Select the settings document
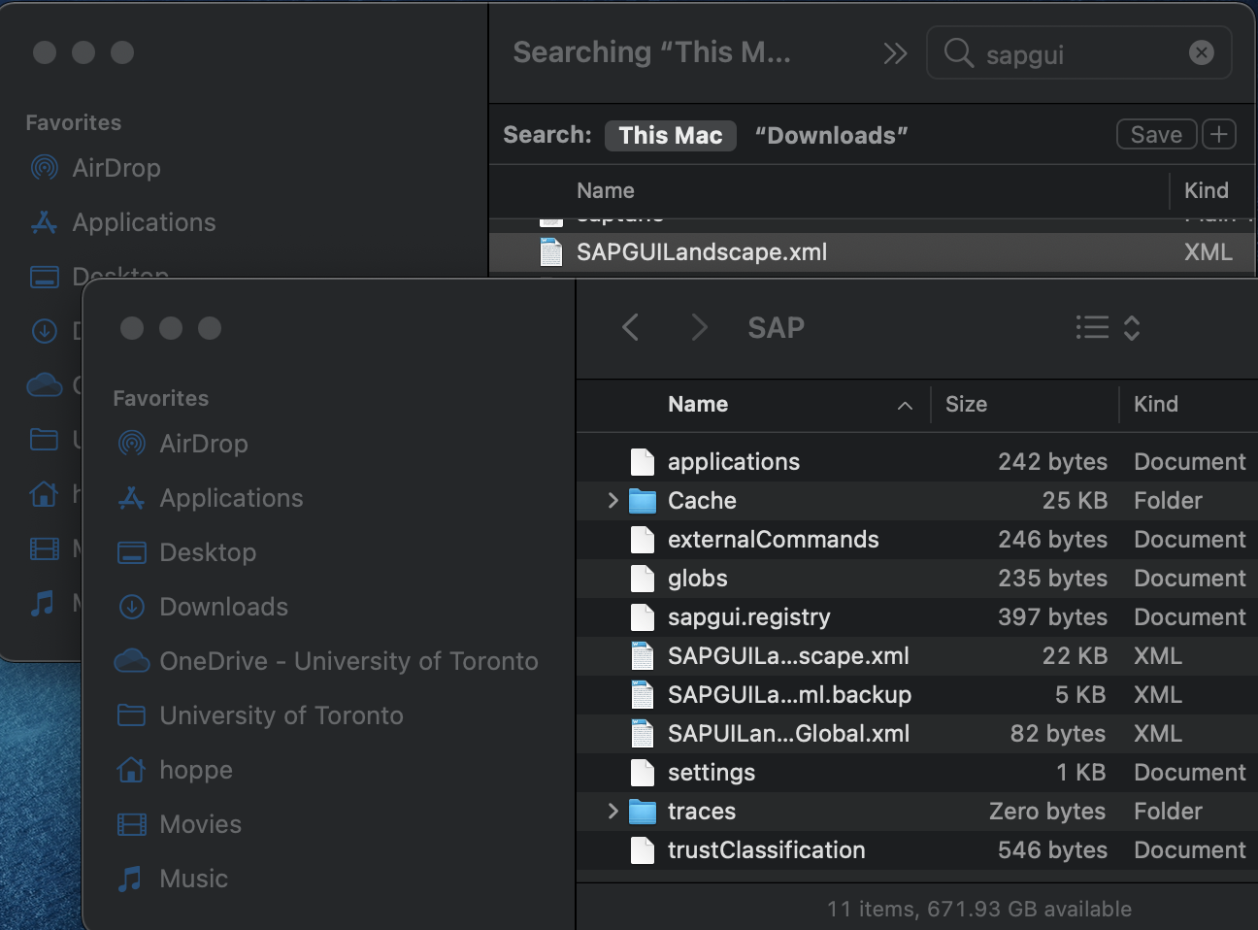Image resolution: width=1258 pixels, height=930 pixels. pos(917,773)
